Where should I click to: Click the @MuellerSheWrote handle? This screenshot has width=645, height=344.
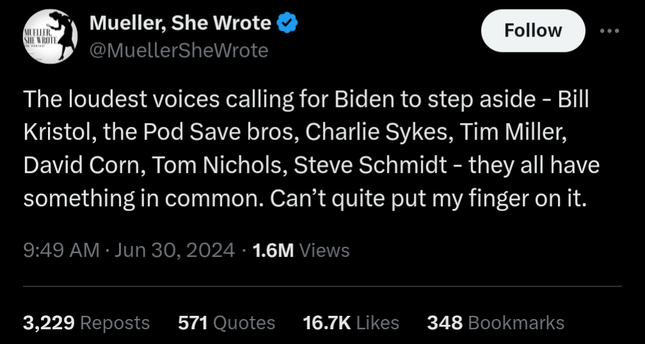tap(179, 51)
